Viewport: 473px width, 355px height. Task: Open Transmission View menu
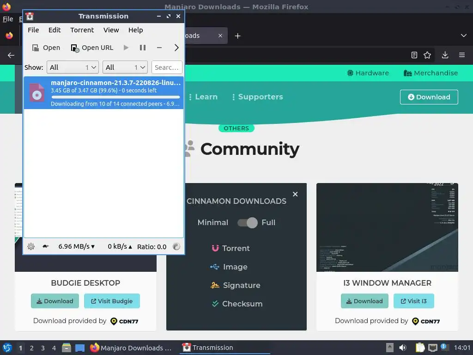pyautogui.click(x=111, y=30)
